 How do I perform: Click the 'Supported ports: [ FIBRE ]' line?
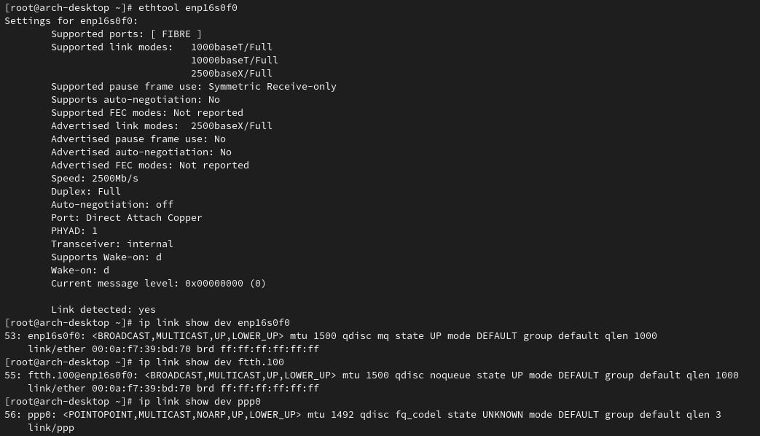tap(126, 34)
